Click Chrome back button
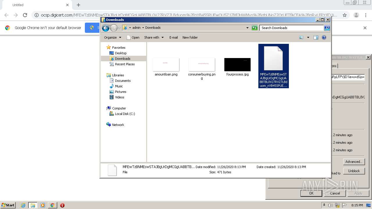Screen dimensions: 372x209 [6, 15]
